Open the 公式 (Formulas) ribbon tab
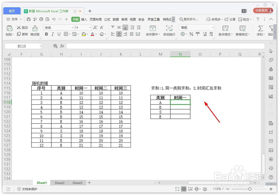The height and width of the screenshot is (195, 279). tap(107, 19)
